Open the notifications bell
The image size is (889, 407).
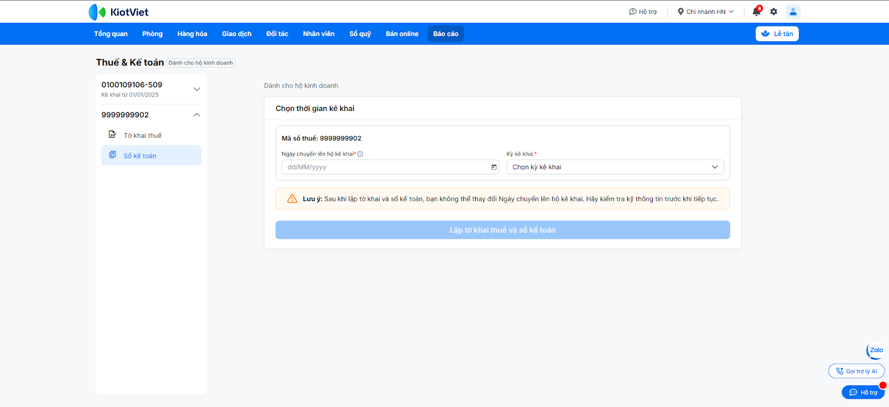[757, 12]
